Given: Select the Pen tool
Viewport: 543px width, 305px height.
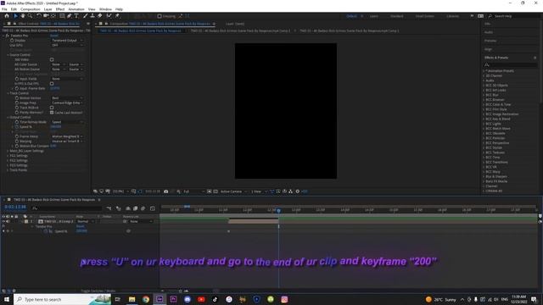Looking at the screenshot, I should point(70,16).
